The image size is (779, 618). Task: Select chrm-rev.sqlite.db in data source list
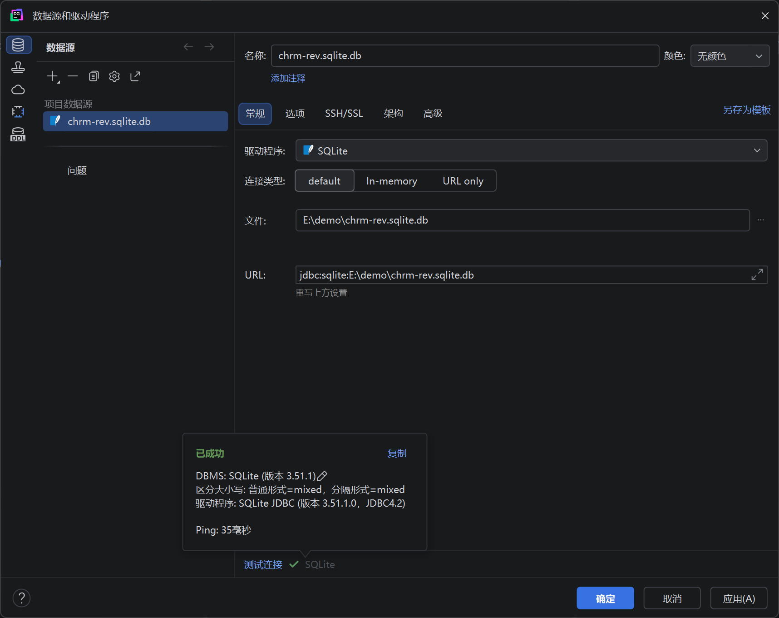pos(136,121)
